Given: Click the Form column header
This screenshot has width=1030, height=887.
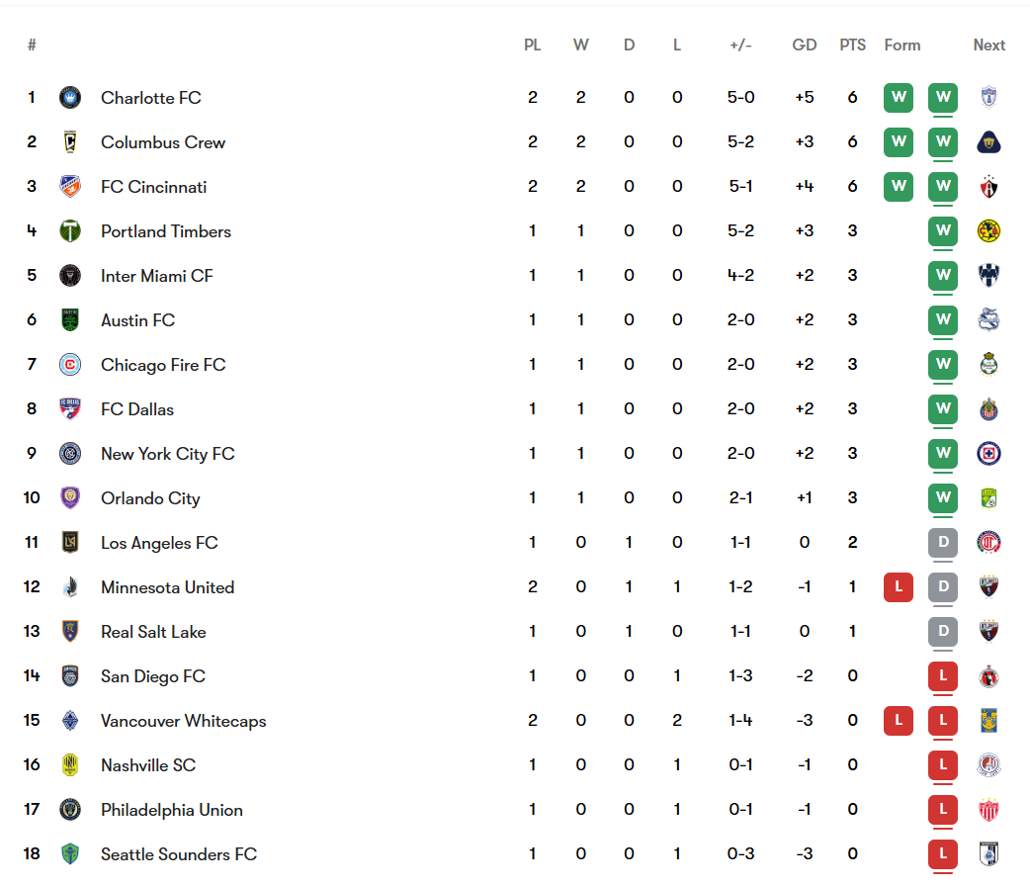Looking at the screenshot, I should tap(901, 45).
